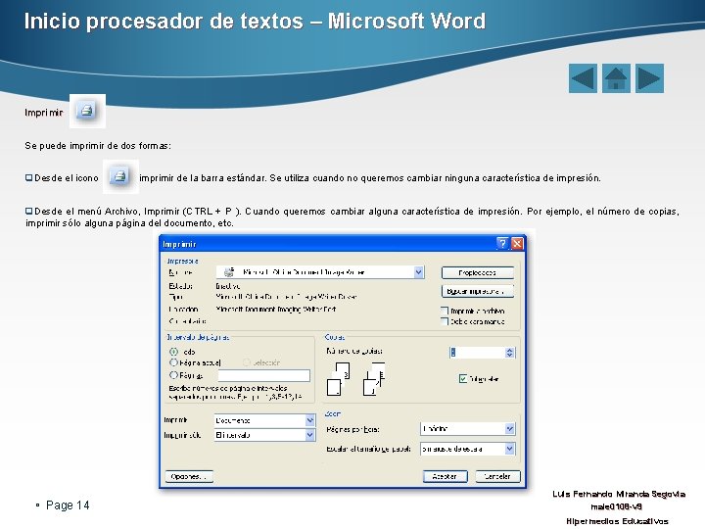The image size is (705, 529).
Task: Click the 'Page 14' text
Action: [x=68, y=505]
